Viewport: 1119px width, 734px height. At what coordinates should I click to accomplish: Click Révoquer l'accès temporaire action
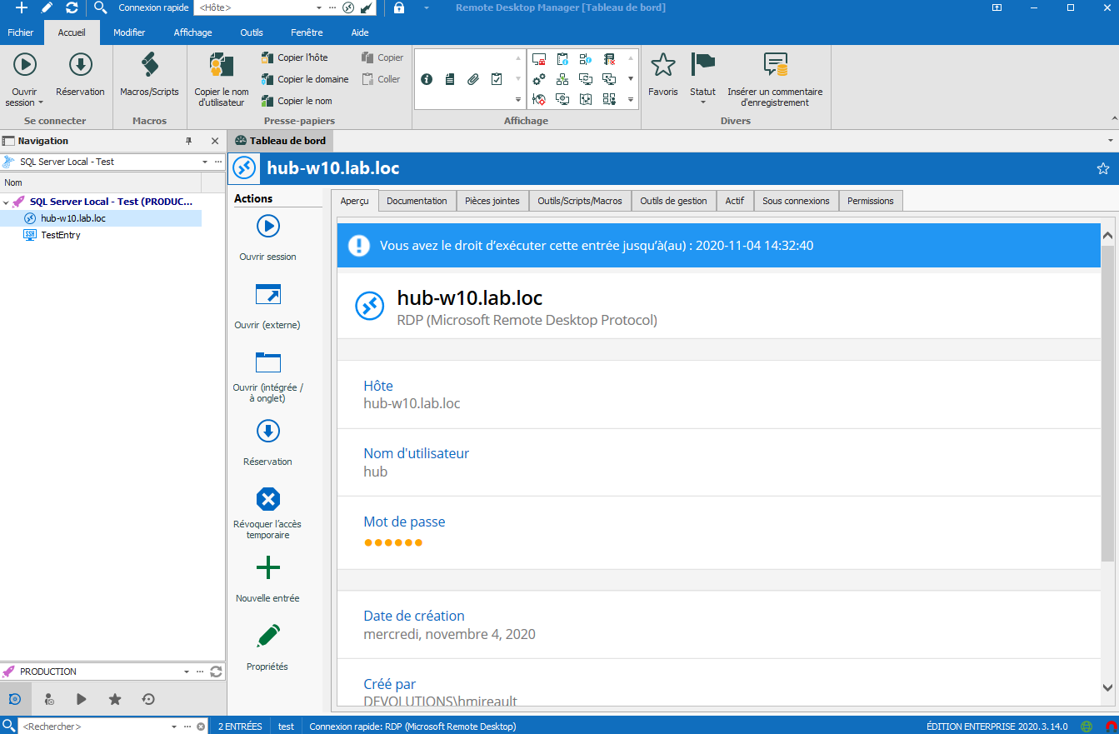(267, 500)
